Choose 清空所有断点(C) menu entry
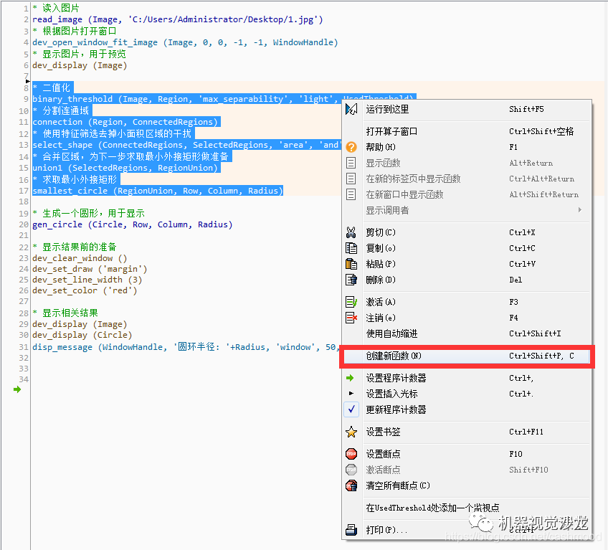Screen dimensions: 608x550 pyautogui.click(x=467, y=485)
